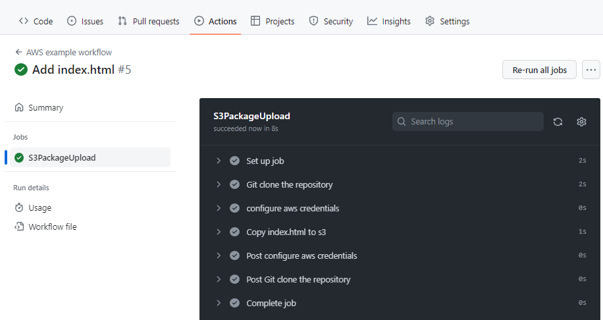Screen dimensions: 603x320
Task: Open the Usage run details
Action: click(33, 207)
